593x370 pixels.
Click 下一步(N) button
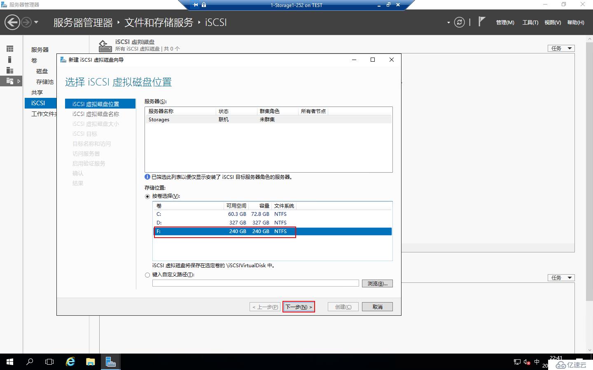299,307
